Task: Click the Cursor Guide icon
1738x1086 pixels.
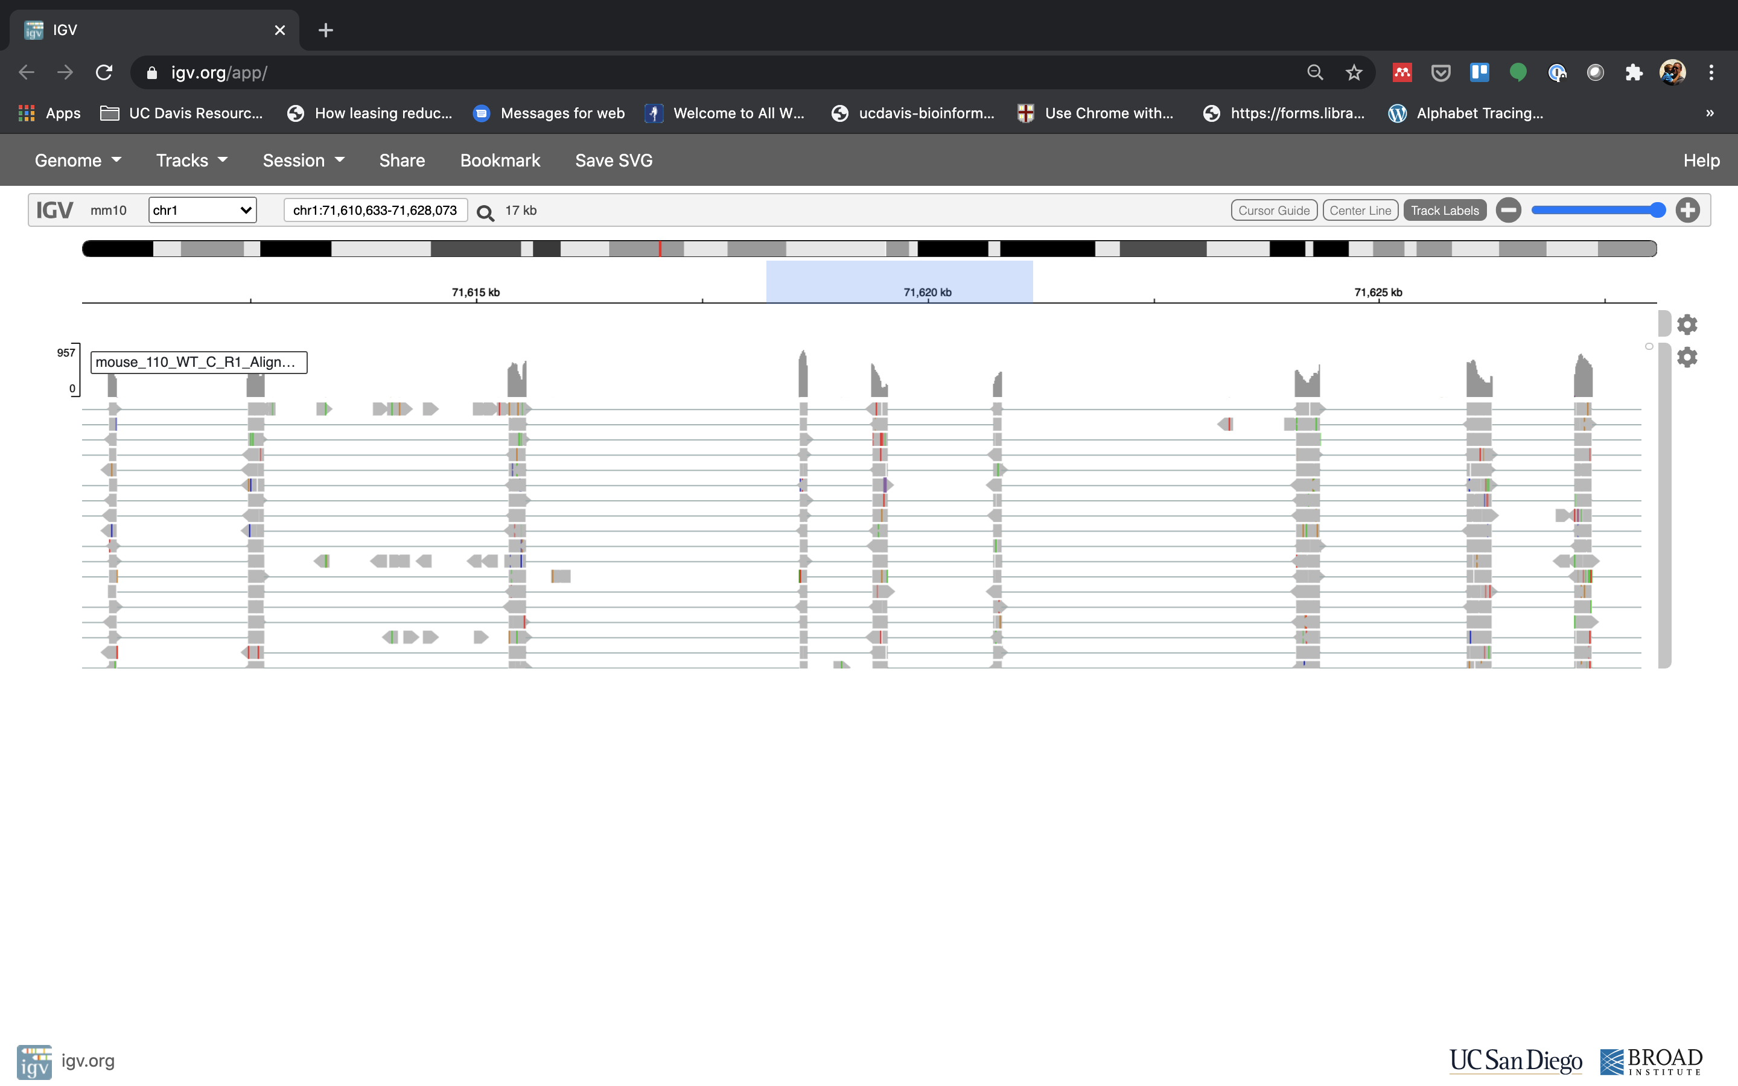Action: point(1272,209)
